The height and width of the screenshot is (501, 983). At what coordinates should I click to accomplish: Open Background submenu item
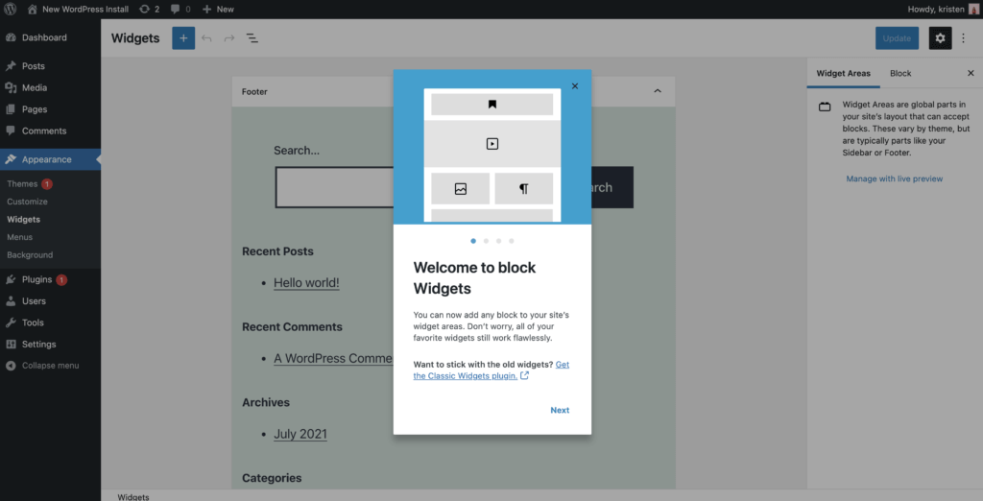(30, 255)
